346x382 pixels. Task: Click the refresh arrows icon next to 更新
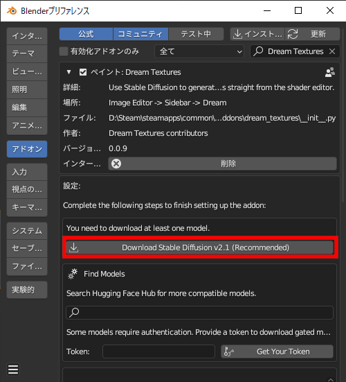coord(293,34)
